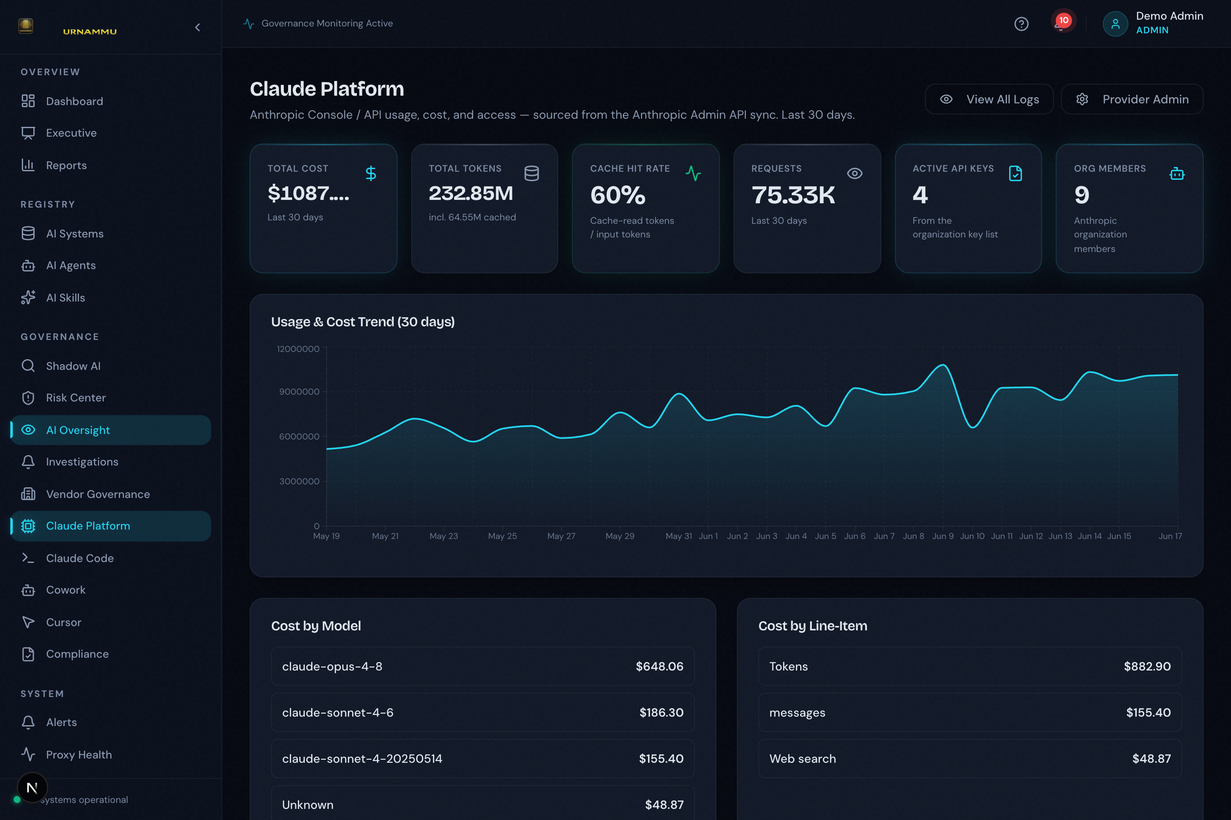Click the bot icon on Org Members card
The height and width of the screenshot is (820, 1231).
tap(1177, 173)
